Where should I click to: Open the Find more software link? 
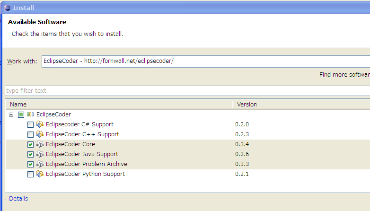pos(344,75)
